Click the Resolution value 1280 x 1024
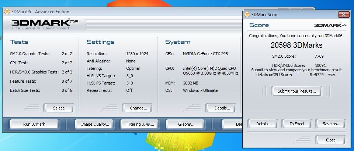Viewport: 354px width, 151px height. pyautogui.click(x=137, y=54)
